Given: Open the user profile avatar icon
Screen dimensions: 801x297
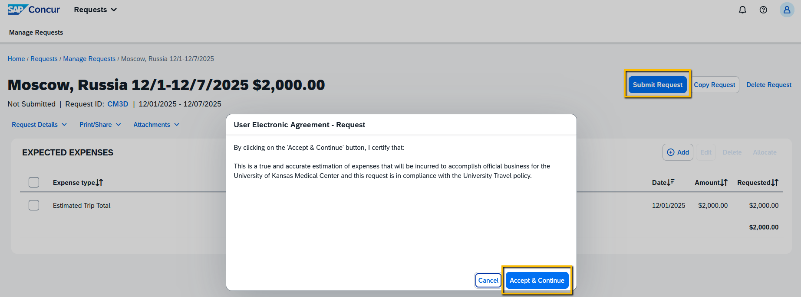Looking at the screenshot, I should pyautogui.click(x=787, y=10).
